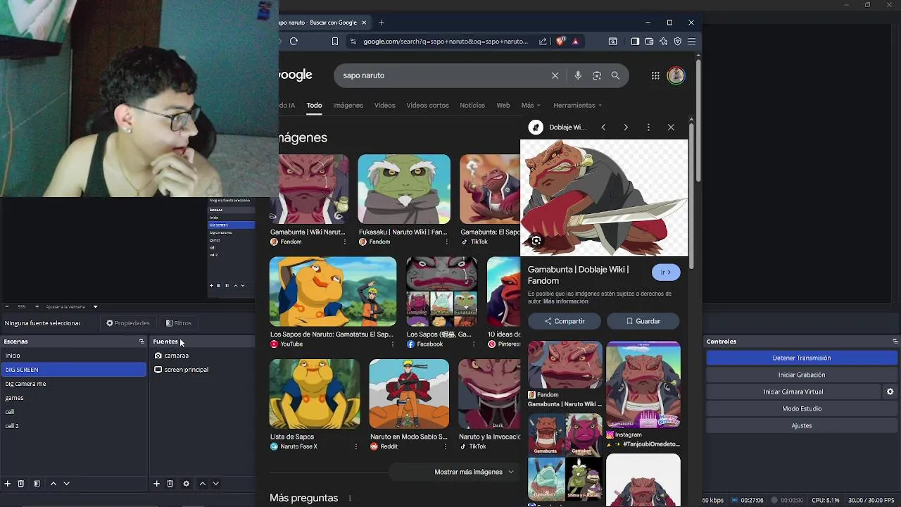This screenshot has width=901, height=507.
Task: Add a new scene in OBS
Action: 8,484
